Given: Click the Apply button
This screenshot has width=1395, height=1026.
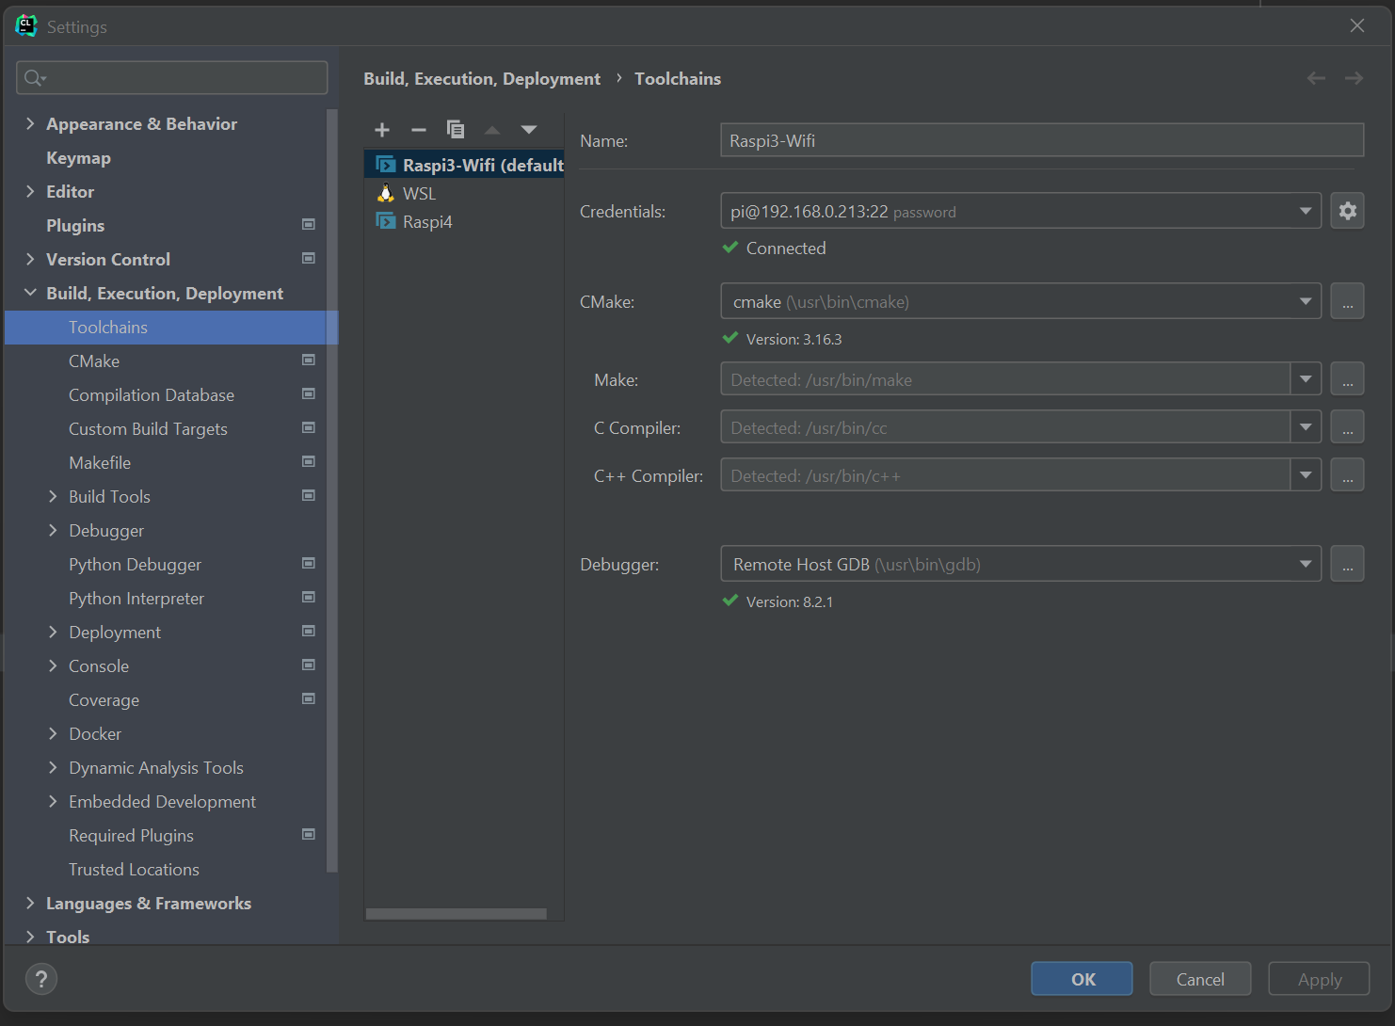Looking at the screenshot, I should point(1319,979).
